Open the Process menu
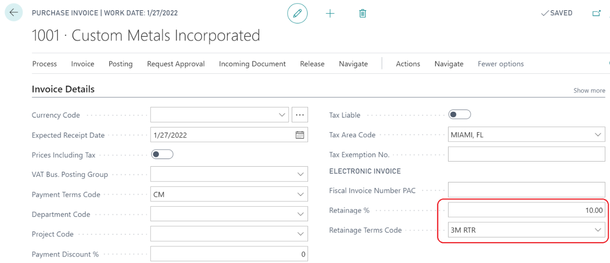Screen dimensions: 610x263 pos(45,64)
